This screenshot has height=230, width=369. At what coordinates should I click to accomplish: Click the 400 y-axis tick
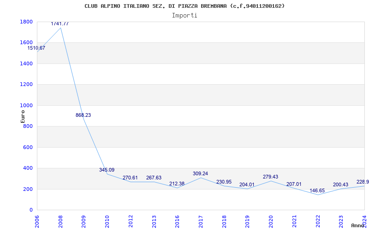28,168
